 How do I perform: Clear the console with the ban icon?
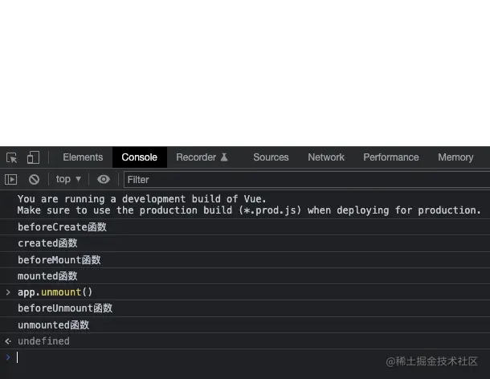click(34, 179)
